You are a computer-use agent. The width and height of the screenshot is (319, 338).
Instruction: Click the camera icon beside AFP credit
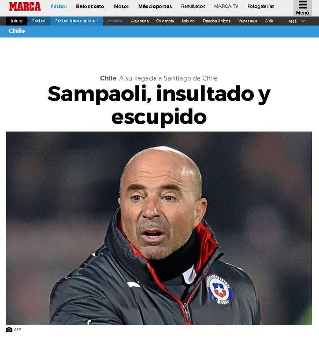point(9,330)
